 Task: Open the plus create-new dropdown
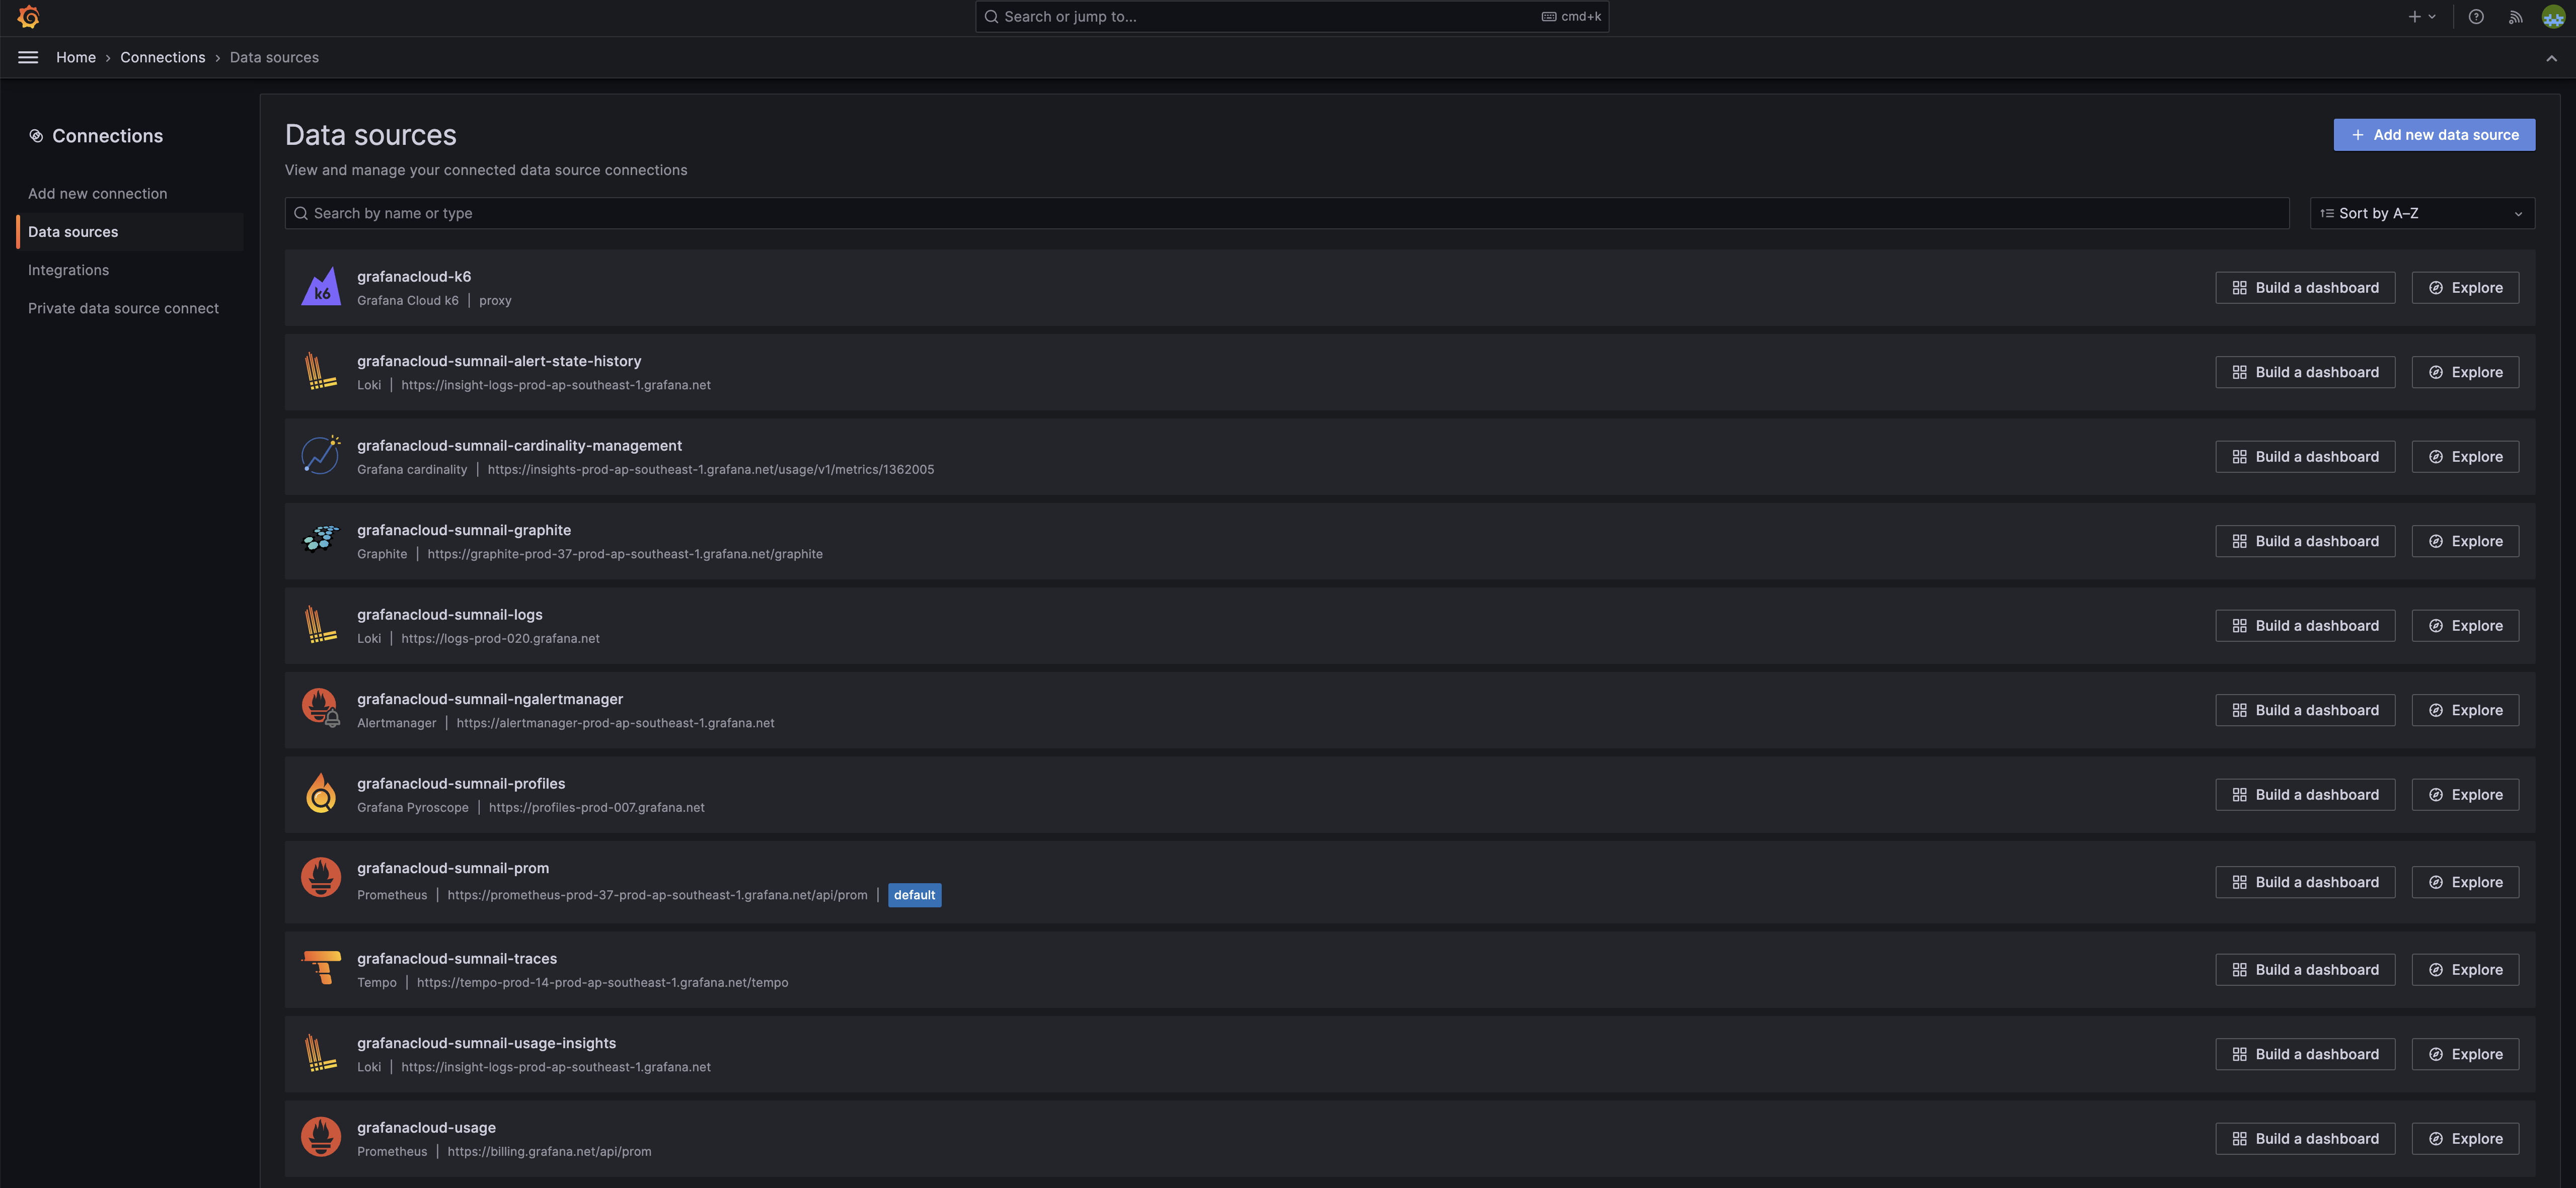(x=2421, y=17)
